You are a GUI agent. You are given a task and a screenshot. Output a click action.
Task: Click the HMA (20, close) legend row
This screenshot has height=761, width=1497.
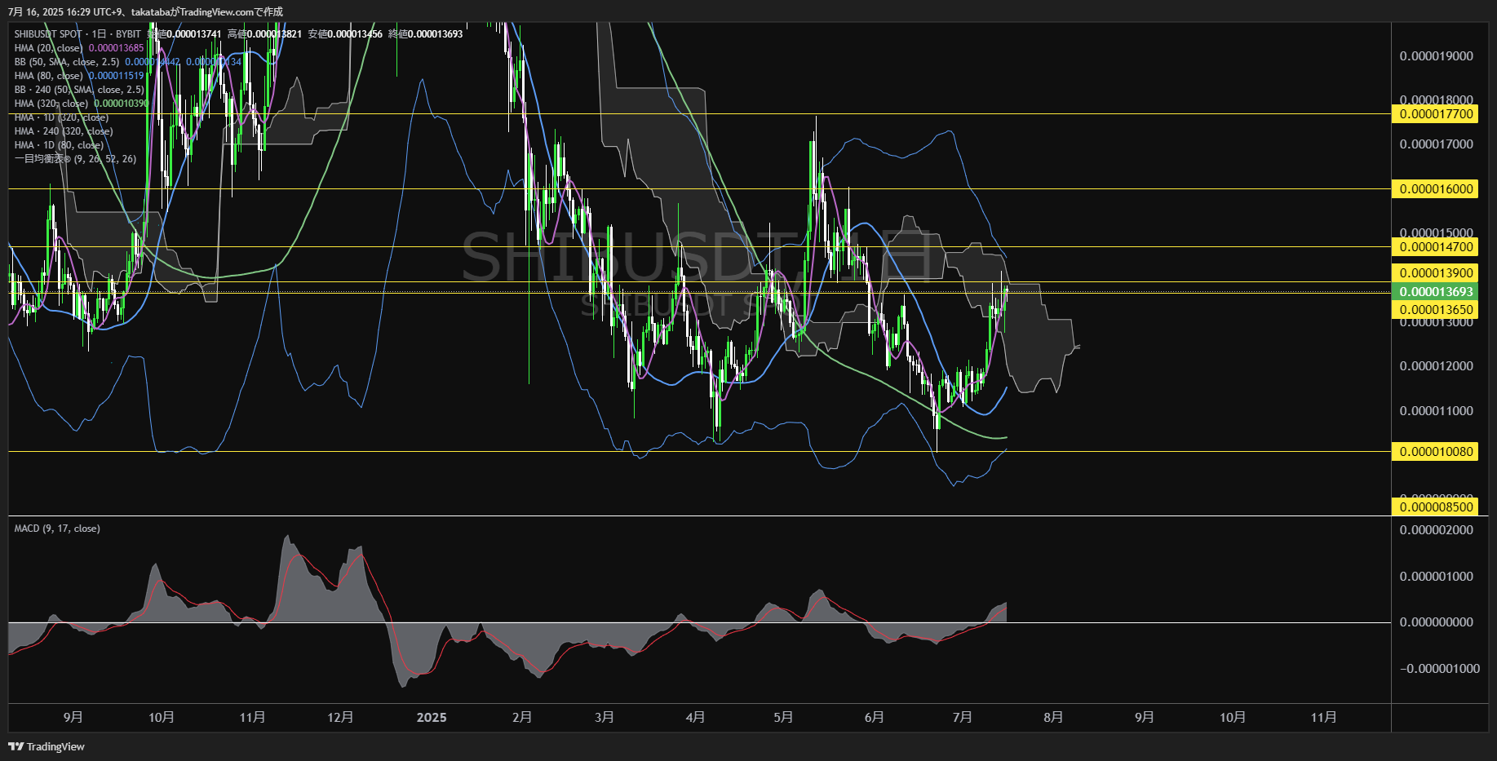pyautogui.click(x=79, y=48)
